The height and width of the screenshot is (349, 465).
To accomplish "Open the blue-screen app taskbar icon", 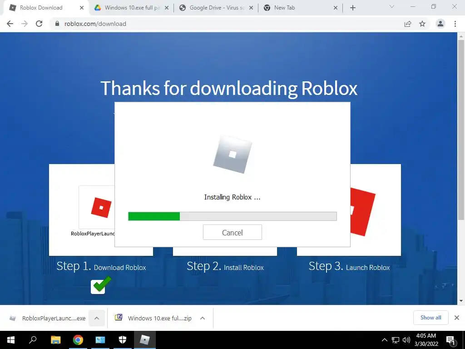I will click(x=100, y=340).
